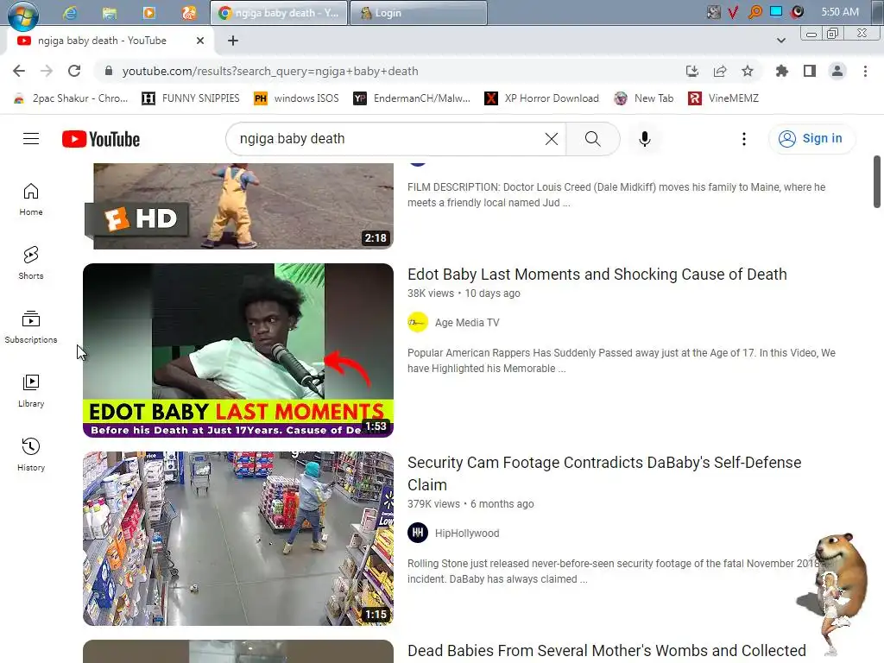Open Chrome three-dot menu
Screen dimensions: 884x663
[x=865, y=71]
